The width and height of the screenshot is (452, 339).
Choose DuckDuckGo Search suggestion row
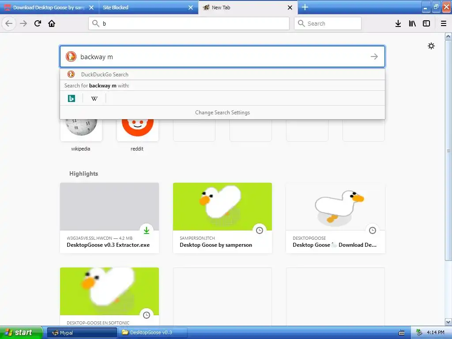(222, 74)
